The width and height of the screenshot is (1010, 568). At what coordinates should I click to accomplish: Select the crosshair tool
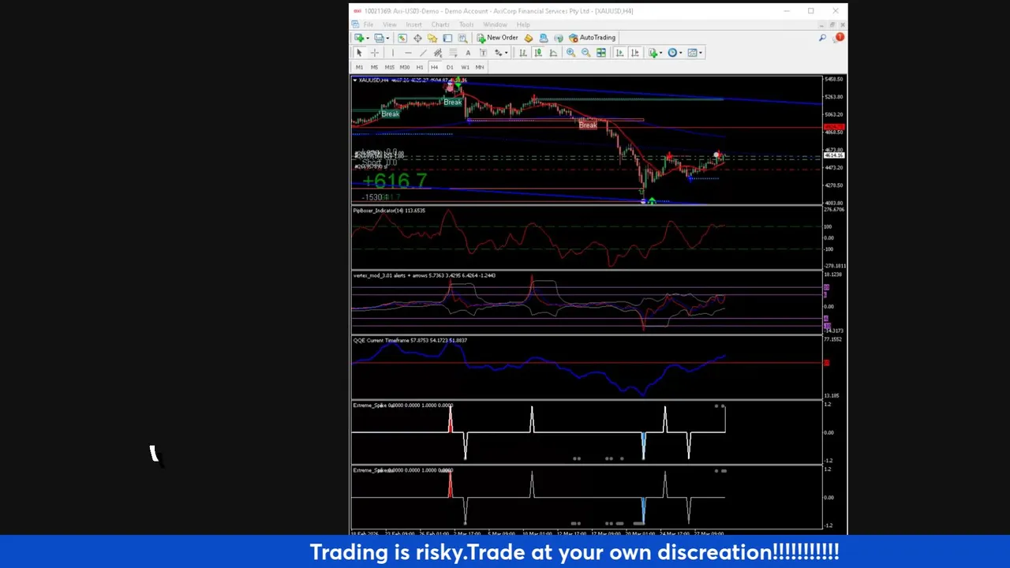tap(375, 53)
